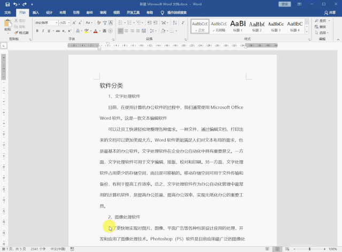Click the Character Border icon
The width and height of the screenshot is (342, 252).
tap(111, 22)
